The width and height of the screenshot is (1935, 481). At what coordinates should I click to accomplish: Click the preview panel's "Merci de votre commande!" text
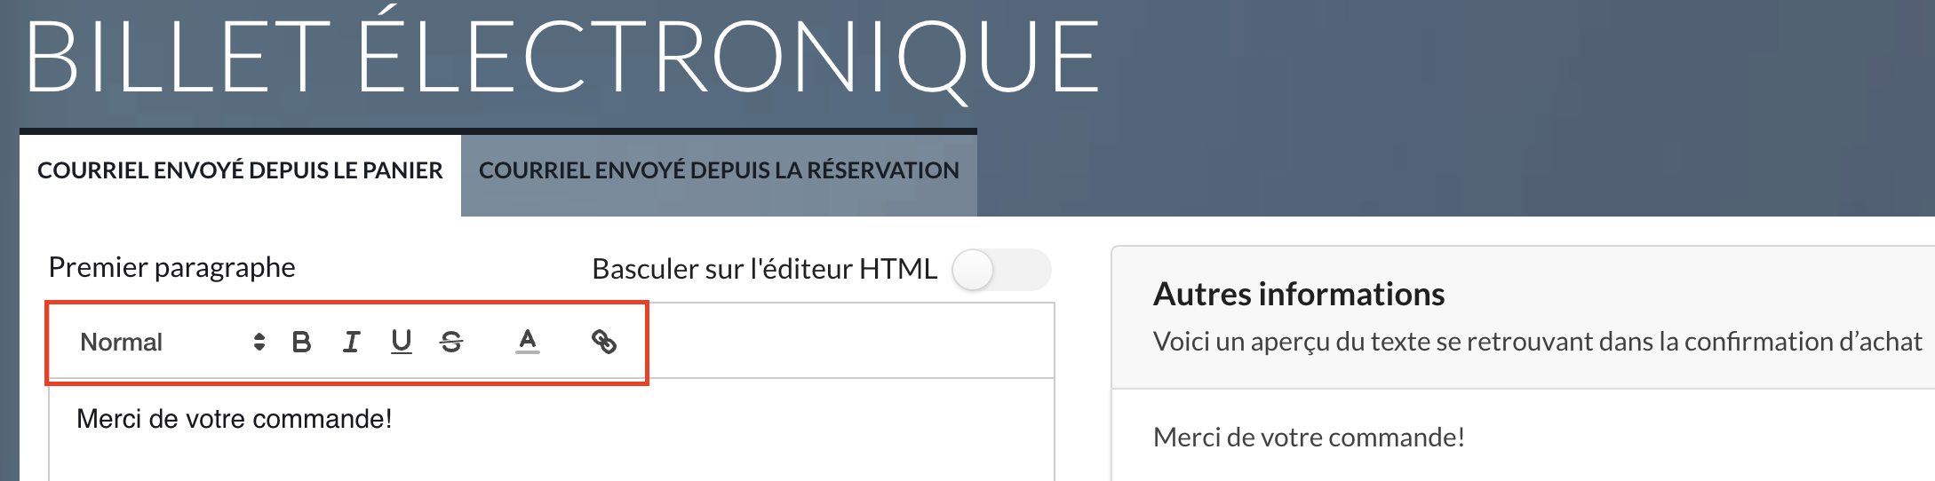(1309, 437)
